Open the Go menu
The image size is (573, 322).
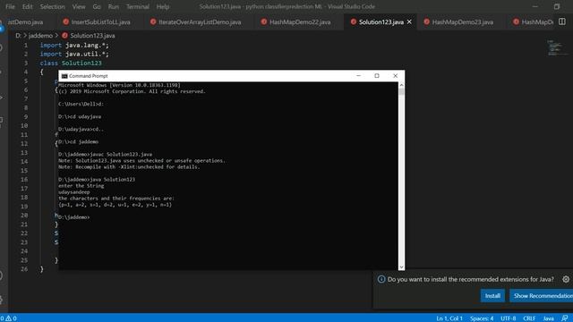click(97, 6)
